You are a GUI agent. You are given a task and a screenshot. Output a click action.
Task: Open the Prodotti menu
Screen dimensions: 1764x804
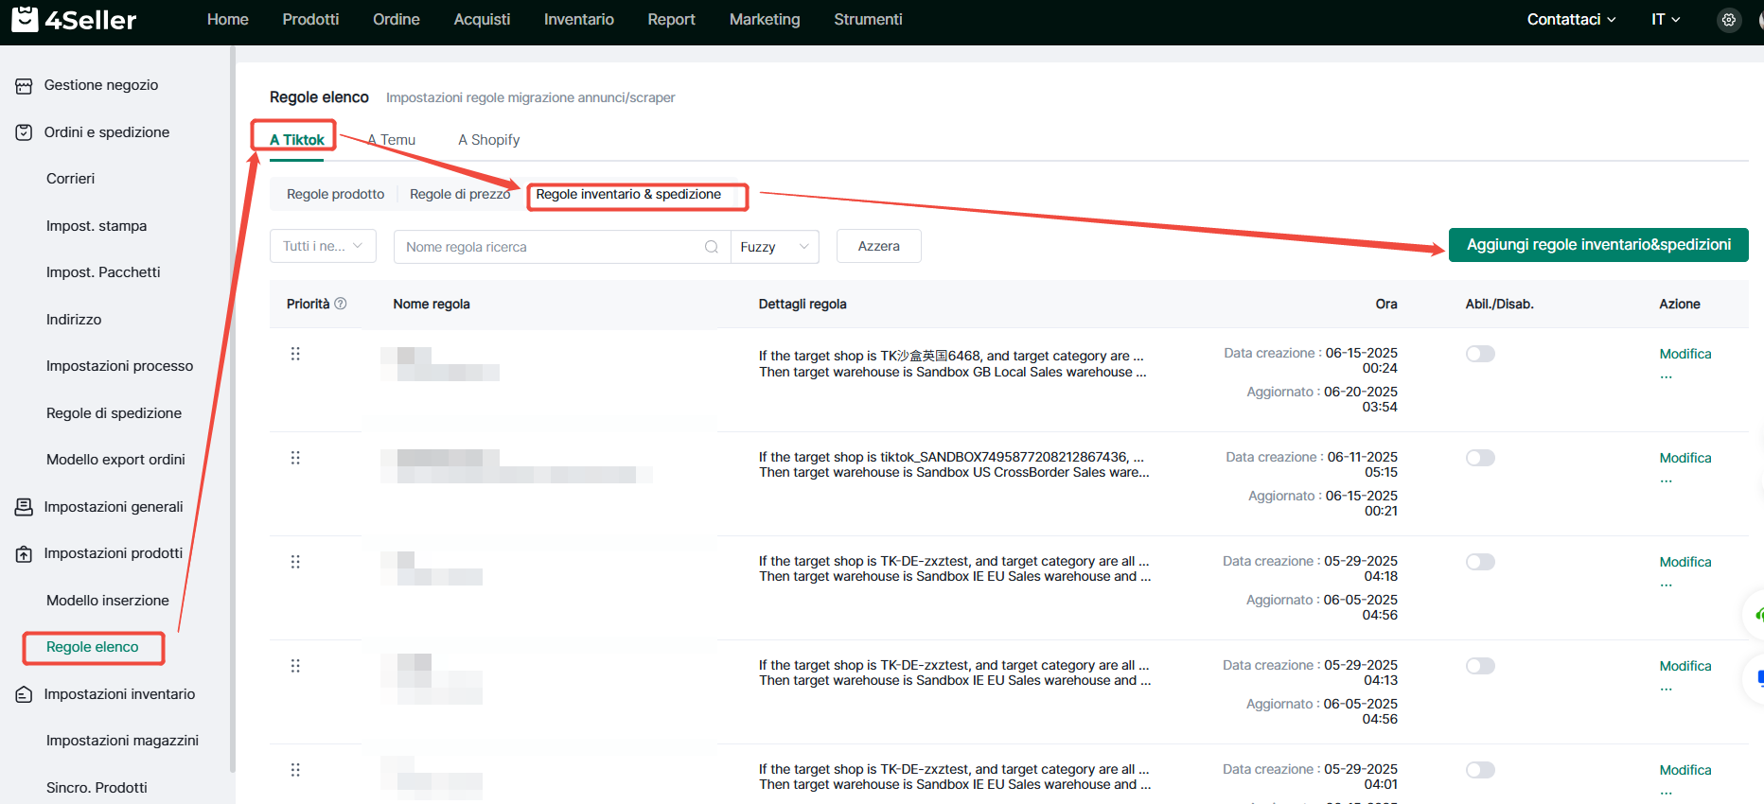point(310,19)
